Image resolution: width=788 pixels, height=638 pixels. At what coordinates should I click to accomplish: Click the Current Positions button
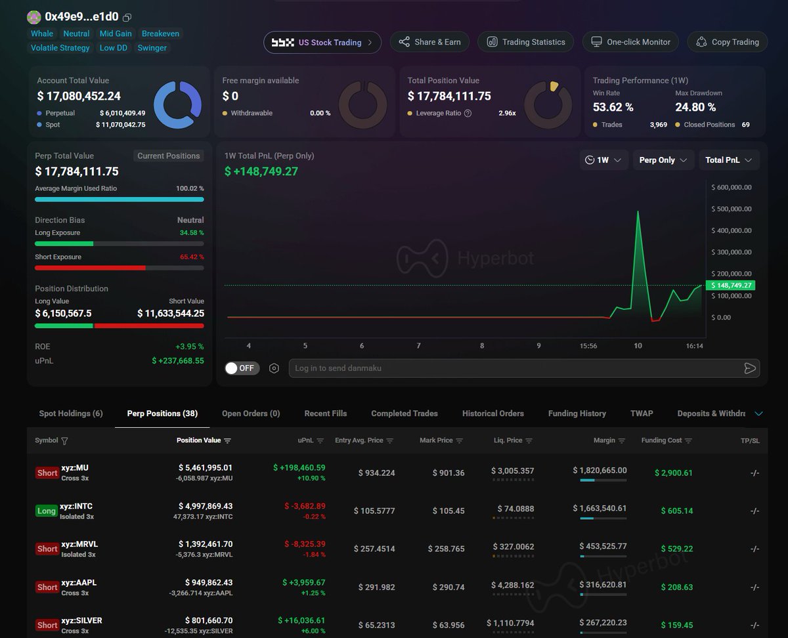[x=169, y=156]
